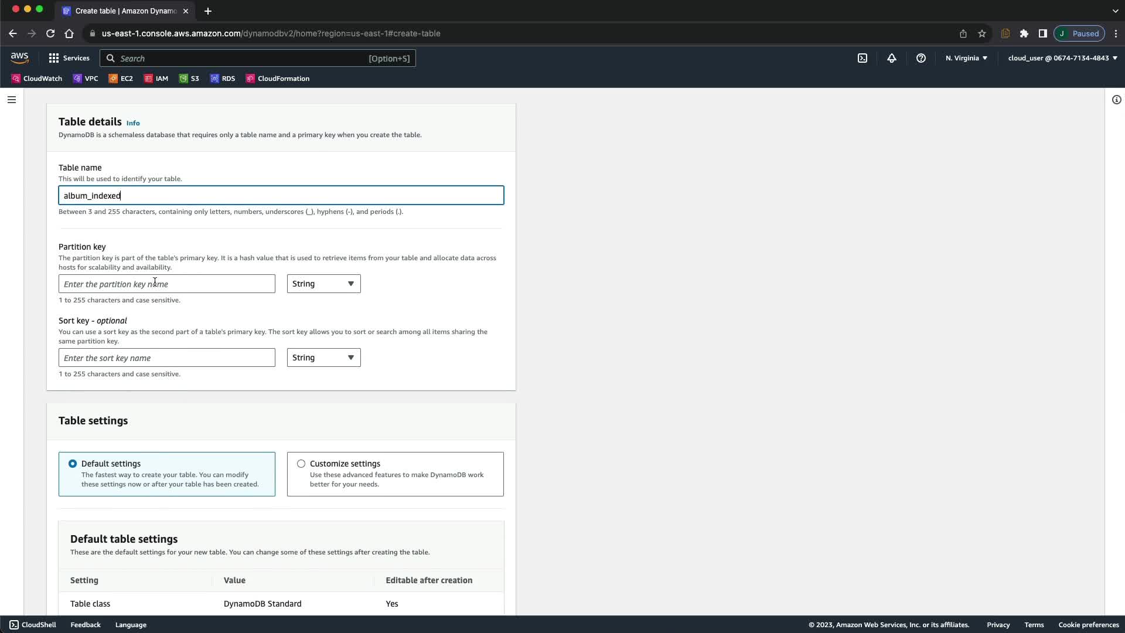Go to AWS console home logo
The width and height of the screenshot is (1125, 633).
click(x=19, y=57)
